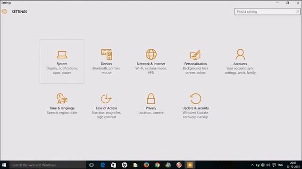Click 'Speech, region, date' description
This screenshot has height=169, width=302.
click(x=62, y=113)
